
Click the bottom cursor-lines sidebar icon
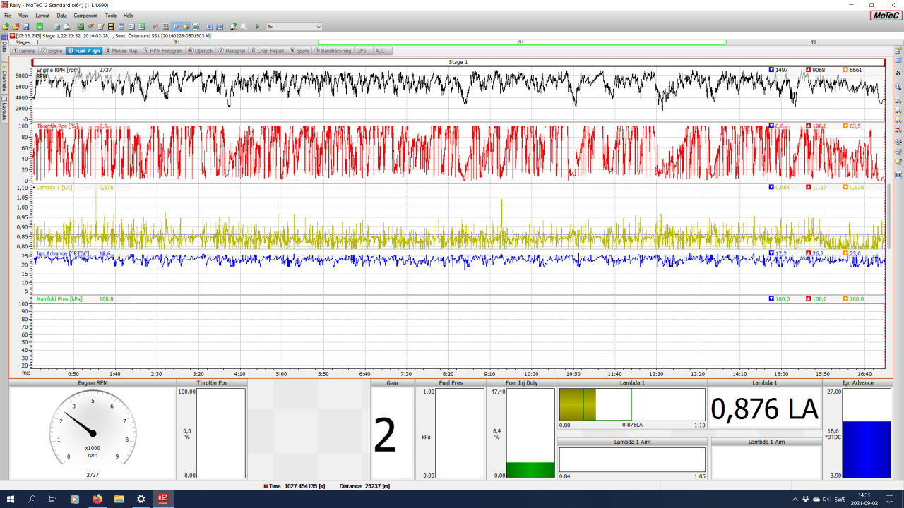coord(898,174)
